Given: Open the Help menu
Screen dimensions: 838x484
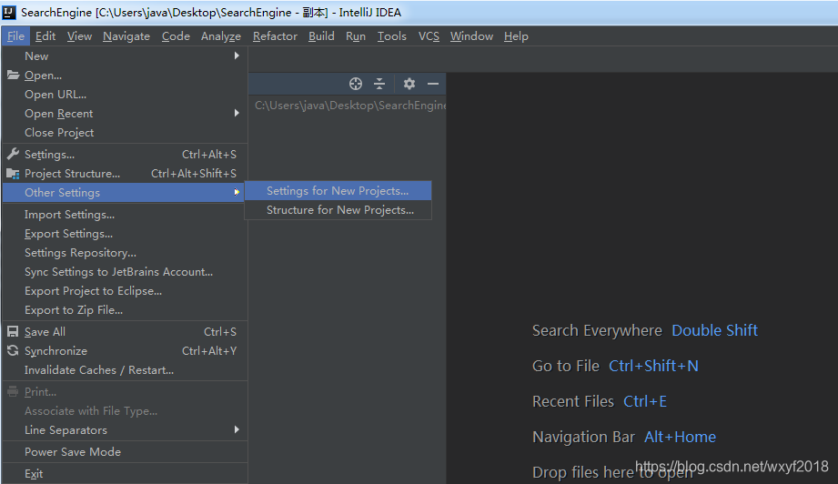Looking at the screenshot, I should pos(516,36).
